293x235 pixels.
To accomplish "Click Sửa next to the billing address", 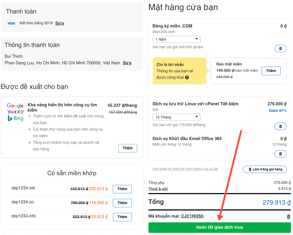I will pos(127,63).
